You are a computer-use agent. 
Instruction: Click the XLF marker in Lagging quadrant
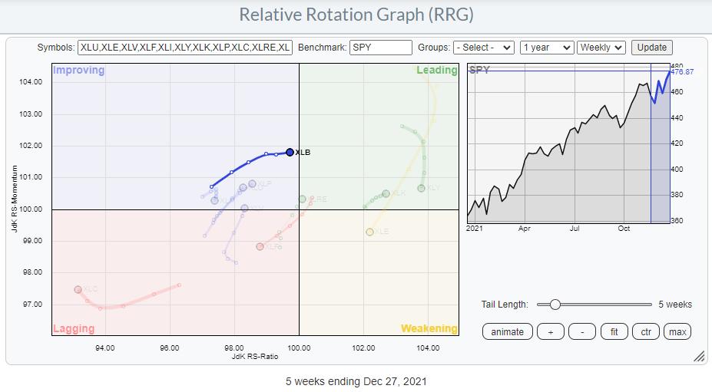(260, 246)
